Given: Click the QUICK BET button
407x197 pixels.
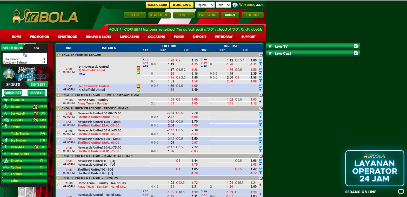Looking at the screenshot, I should (13, 93).
